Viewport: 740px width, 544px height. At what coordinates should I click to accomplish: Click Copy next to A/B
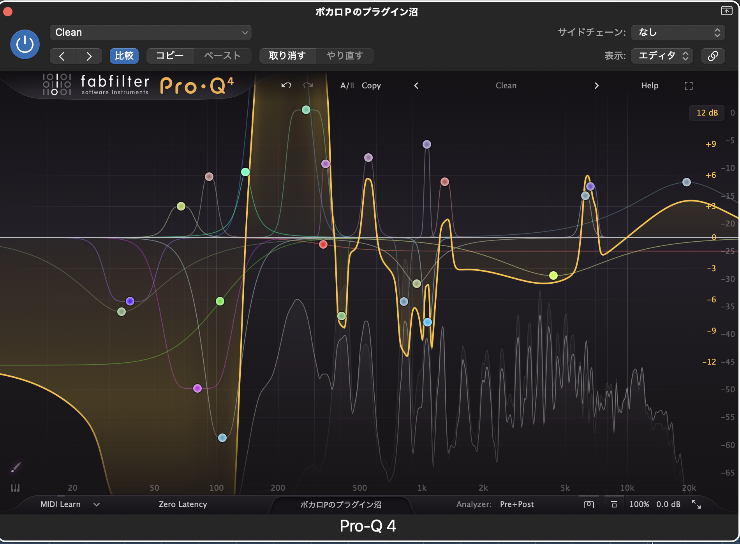371,86
